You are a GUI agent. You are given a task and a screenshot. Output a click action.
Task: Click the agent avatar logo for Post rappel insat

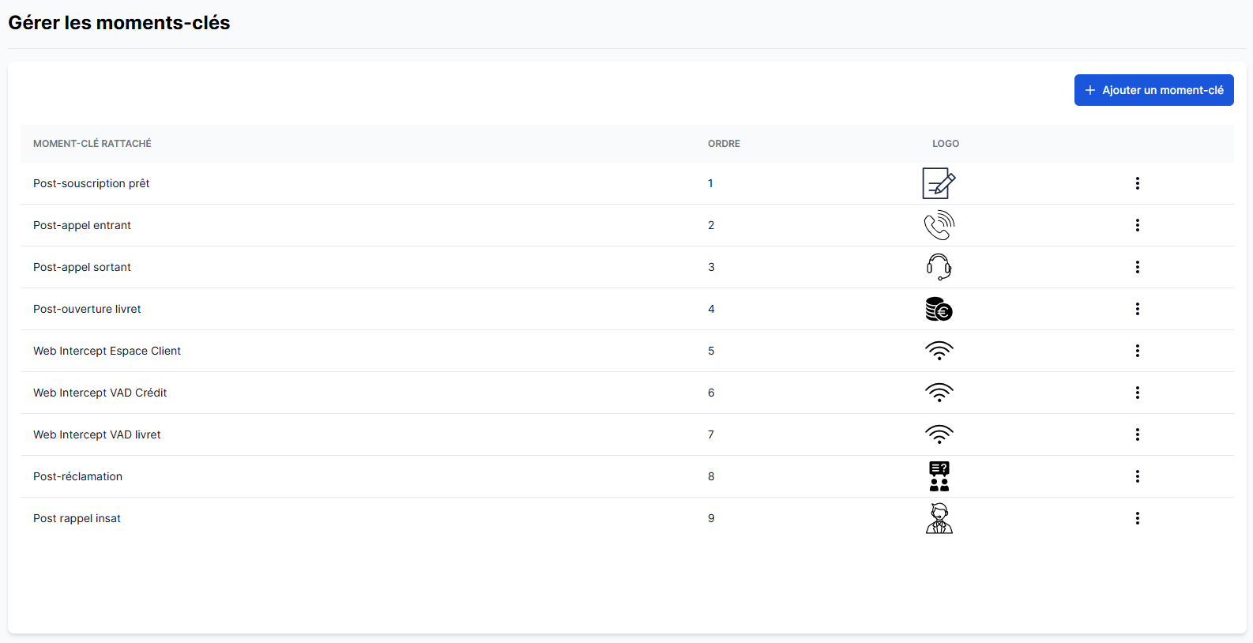pos(939,518)
